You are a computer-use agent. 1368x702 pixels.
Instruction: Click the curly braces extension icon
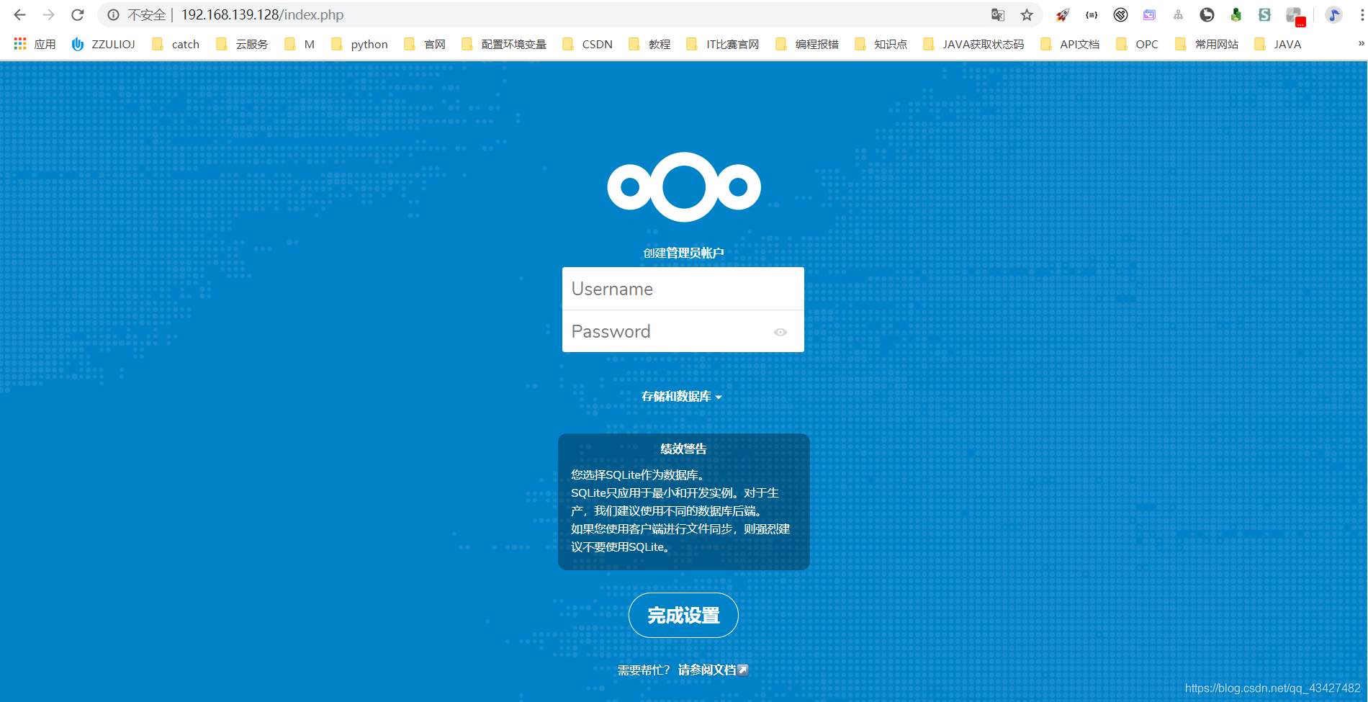[1092, 14]
